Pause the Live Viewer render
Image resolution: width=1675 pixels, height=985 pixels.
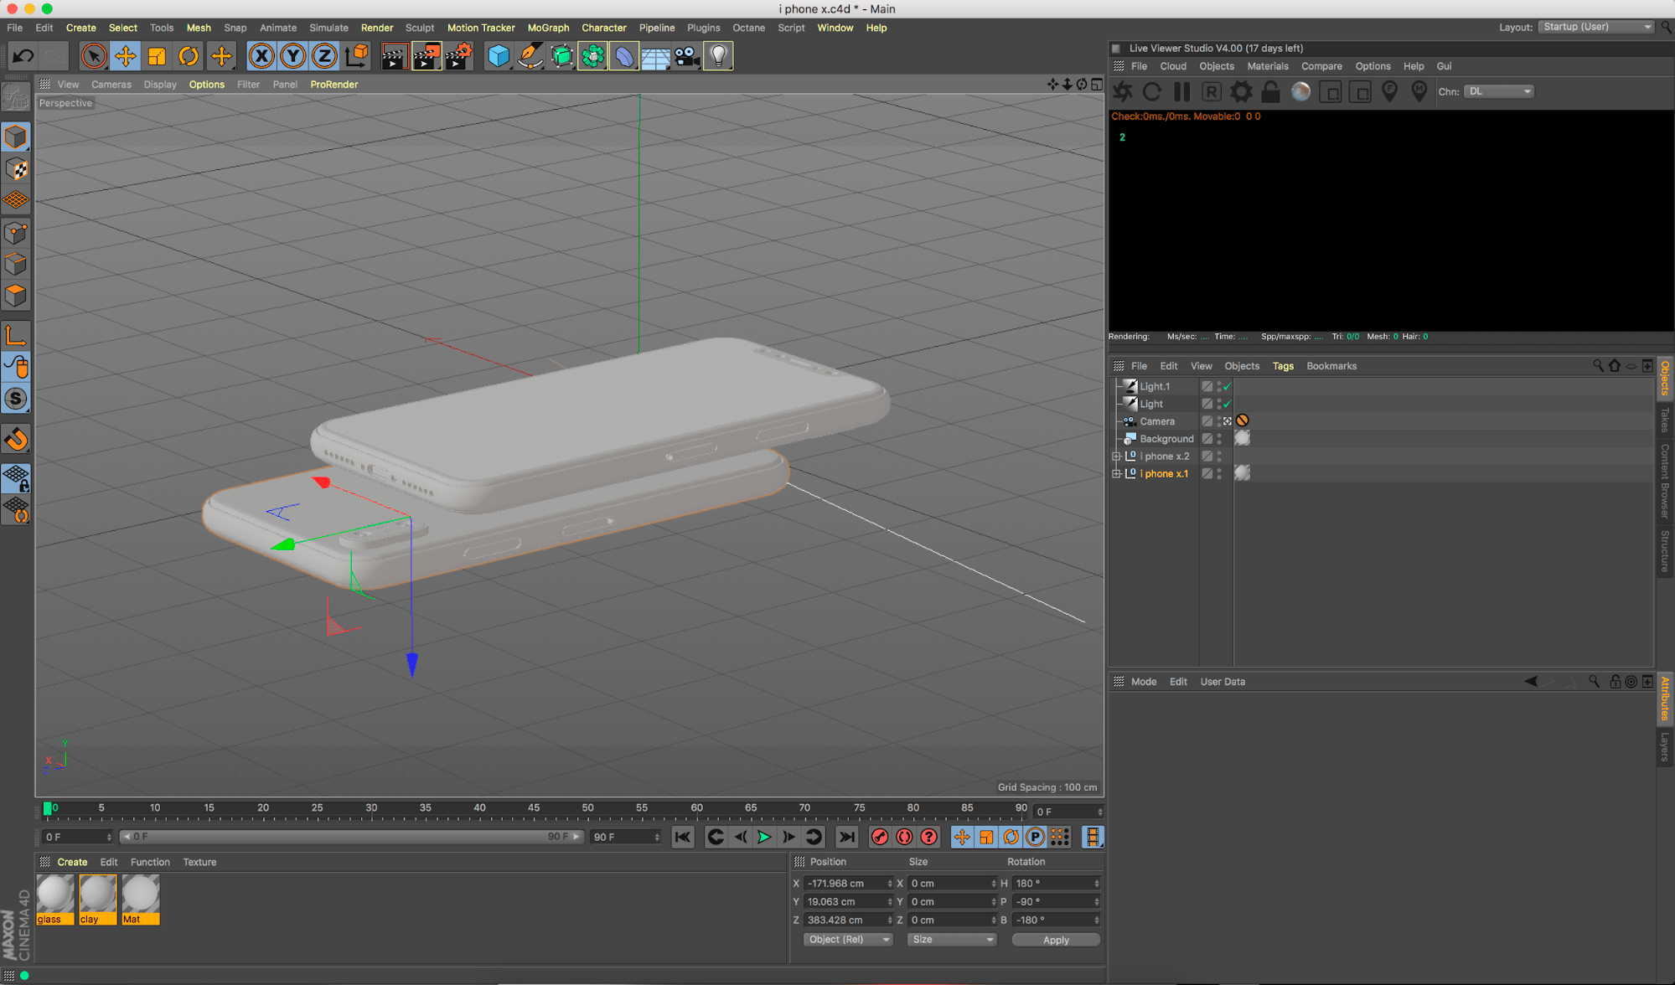pos(1181,91)
